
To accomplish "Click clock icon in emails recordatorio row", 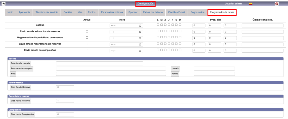I will coord(140,45).
